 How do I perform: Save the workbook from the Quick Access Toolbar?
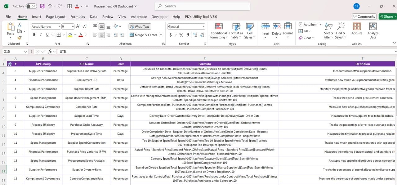pyautogui.click(x=42, y=6)
